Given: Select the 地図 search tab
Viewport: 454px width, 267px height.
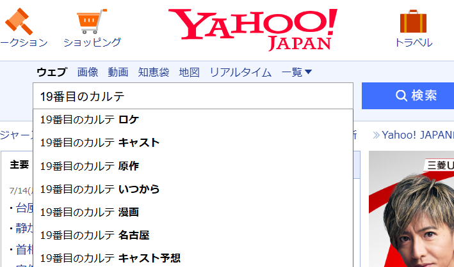Looking at the screenshot, I should click(x=189, y=72).
